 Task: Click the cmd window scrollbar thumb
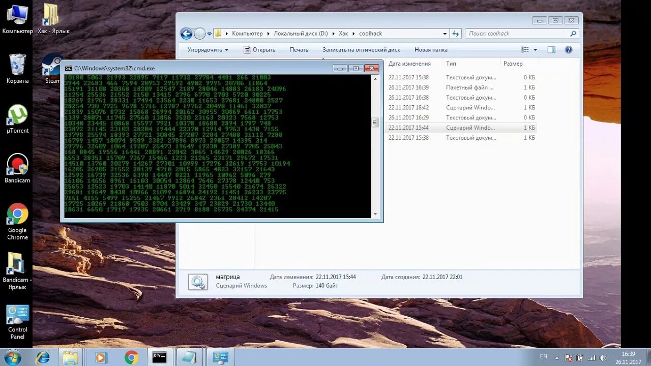(375, 123)
